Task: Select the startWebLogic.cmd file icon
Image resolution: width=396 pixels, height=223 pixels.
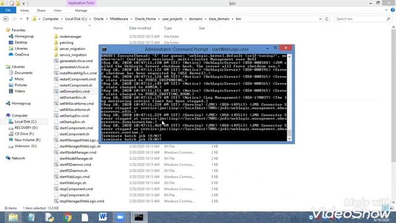Action: point(56,177)
